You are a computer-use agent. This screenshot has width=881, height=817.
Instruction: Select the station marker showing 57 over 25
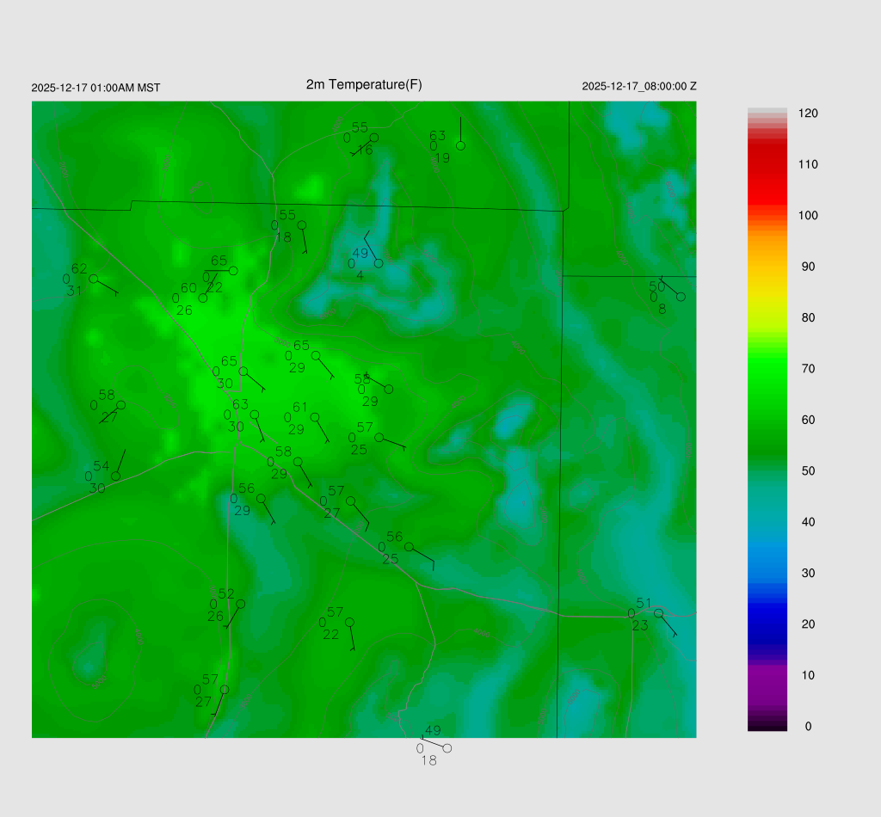click(379, 437)
